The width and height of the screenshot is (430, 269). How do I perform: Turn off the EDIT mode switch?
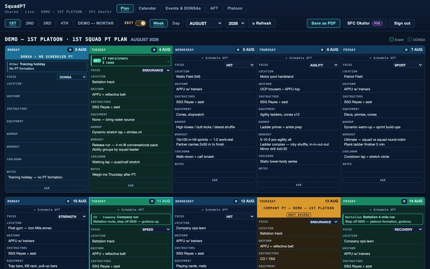(141, 23)
